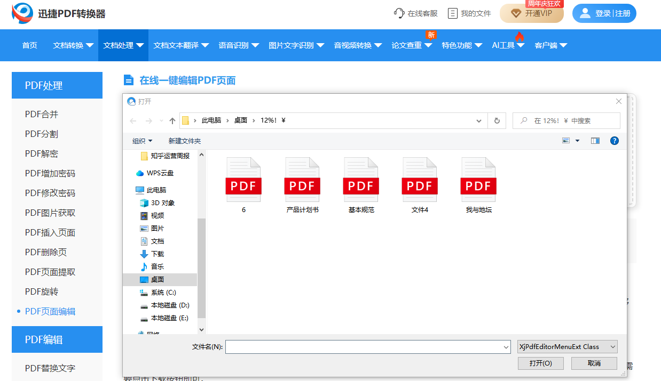Select the 产品计划书 PDF file

click(302, 185)
